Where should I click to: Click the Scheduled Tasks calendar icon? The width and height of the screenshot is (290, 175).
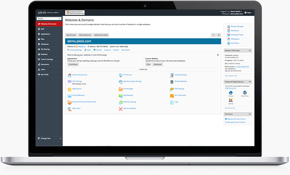pos(229,35)
